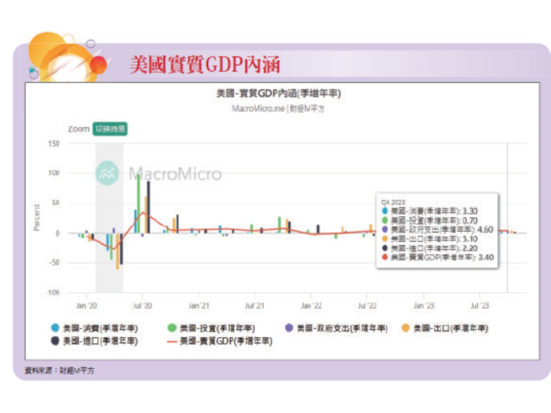This screenshot has width=551, height=413.
Task: Click the Zoom label
Action: [x=79, y=129]
